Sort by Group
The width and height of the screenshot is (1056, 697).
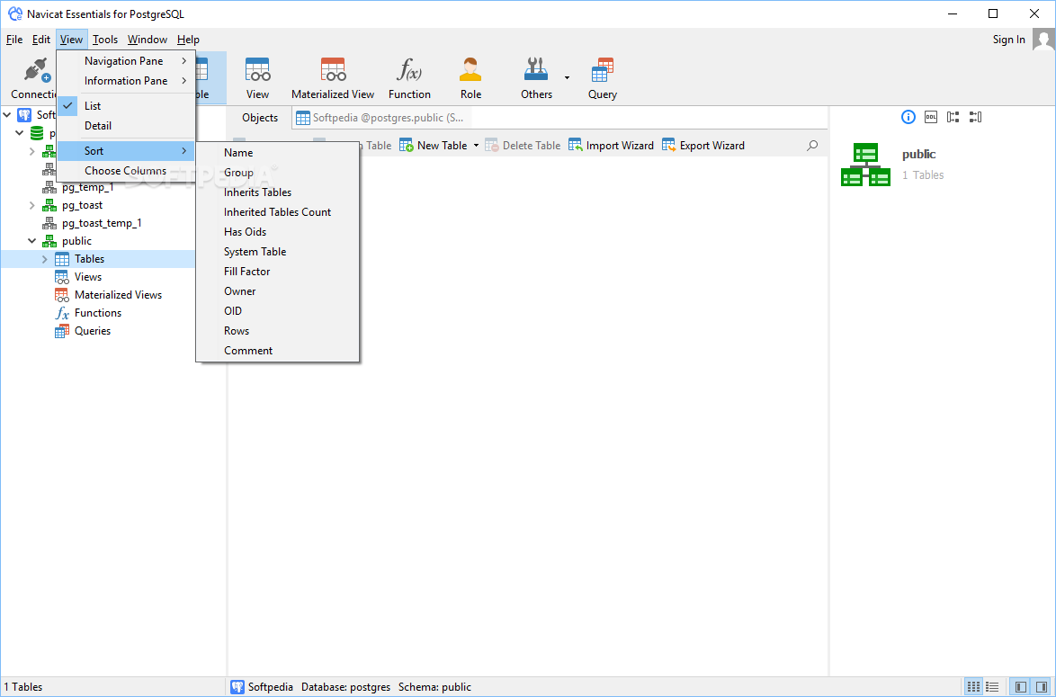coord(277,173)
